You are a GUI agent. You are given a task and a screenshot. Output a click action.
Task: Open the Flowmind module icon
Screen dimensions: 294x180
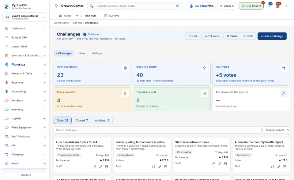pos(6,155)
